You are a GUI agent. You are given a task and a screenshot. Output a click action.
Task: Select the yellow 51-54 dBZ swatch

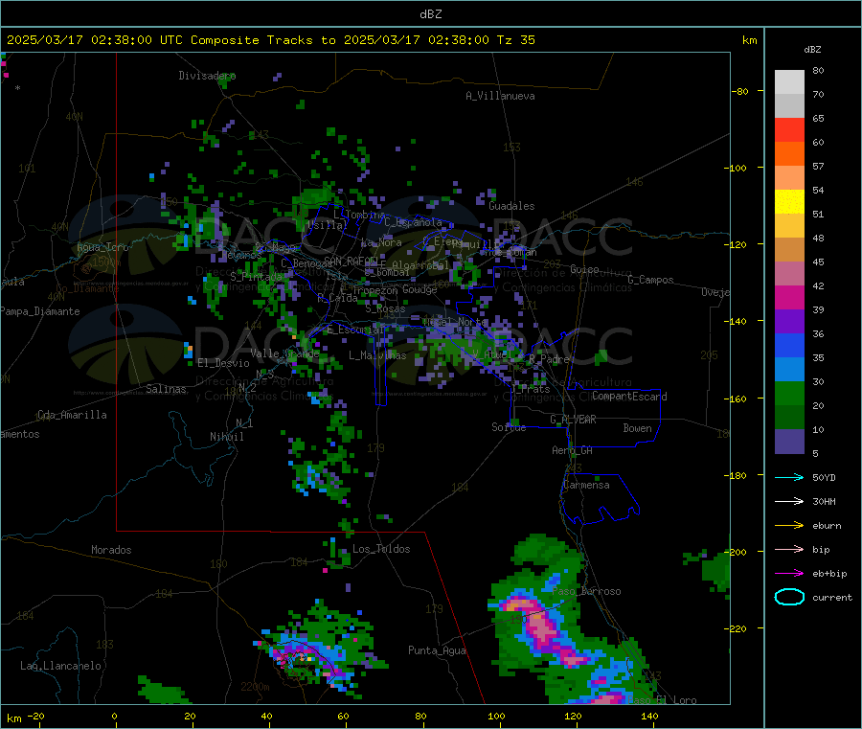[789, 202]
